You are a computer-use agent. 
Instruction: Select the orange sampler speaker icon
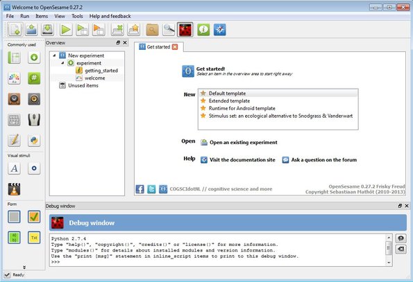coord(14,99)
